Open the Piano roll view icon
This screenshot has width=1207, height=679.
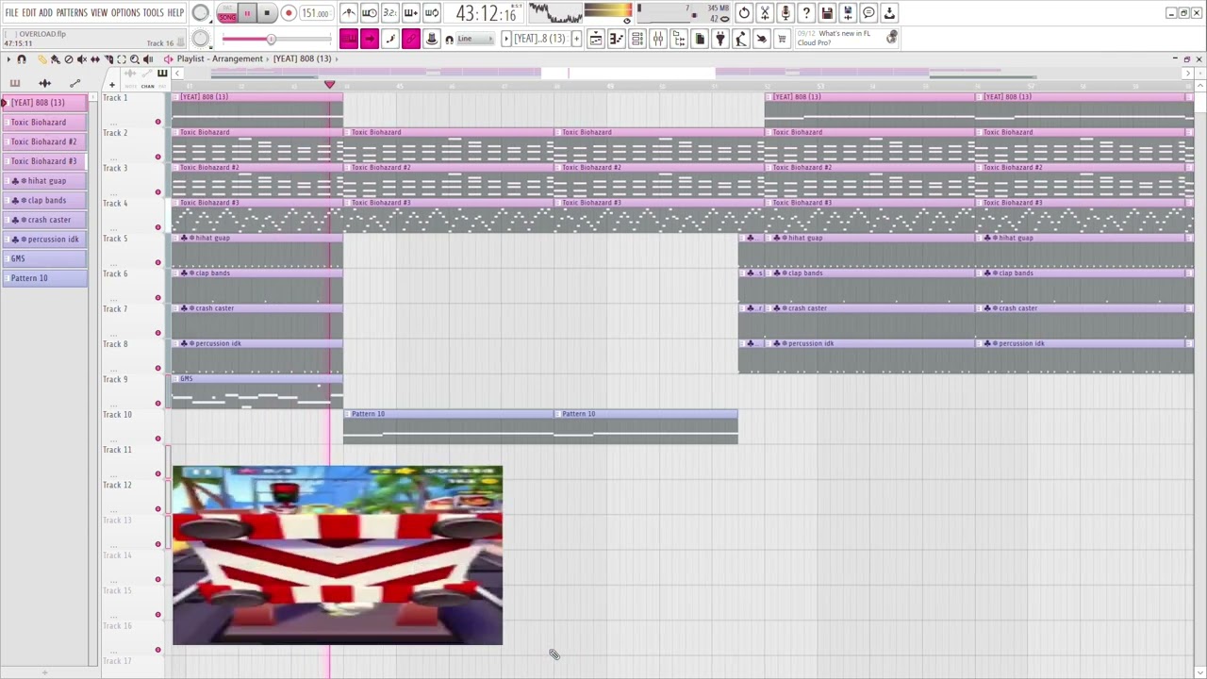coord(616,39)
